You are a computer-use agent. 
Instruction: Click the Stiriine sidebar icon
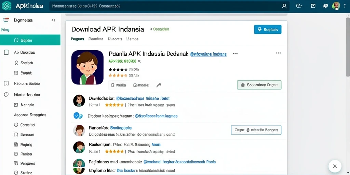(16, 173)
